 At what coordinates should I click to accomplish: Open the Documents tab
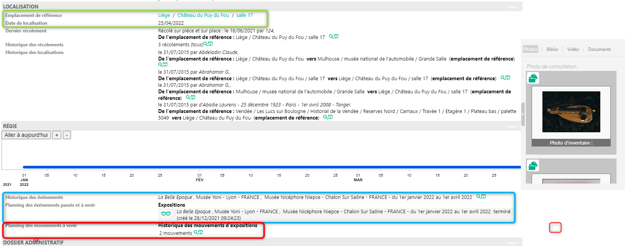click(599, 49)
